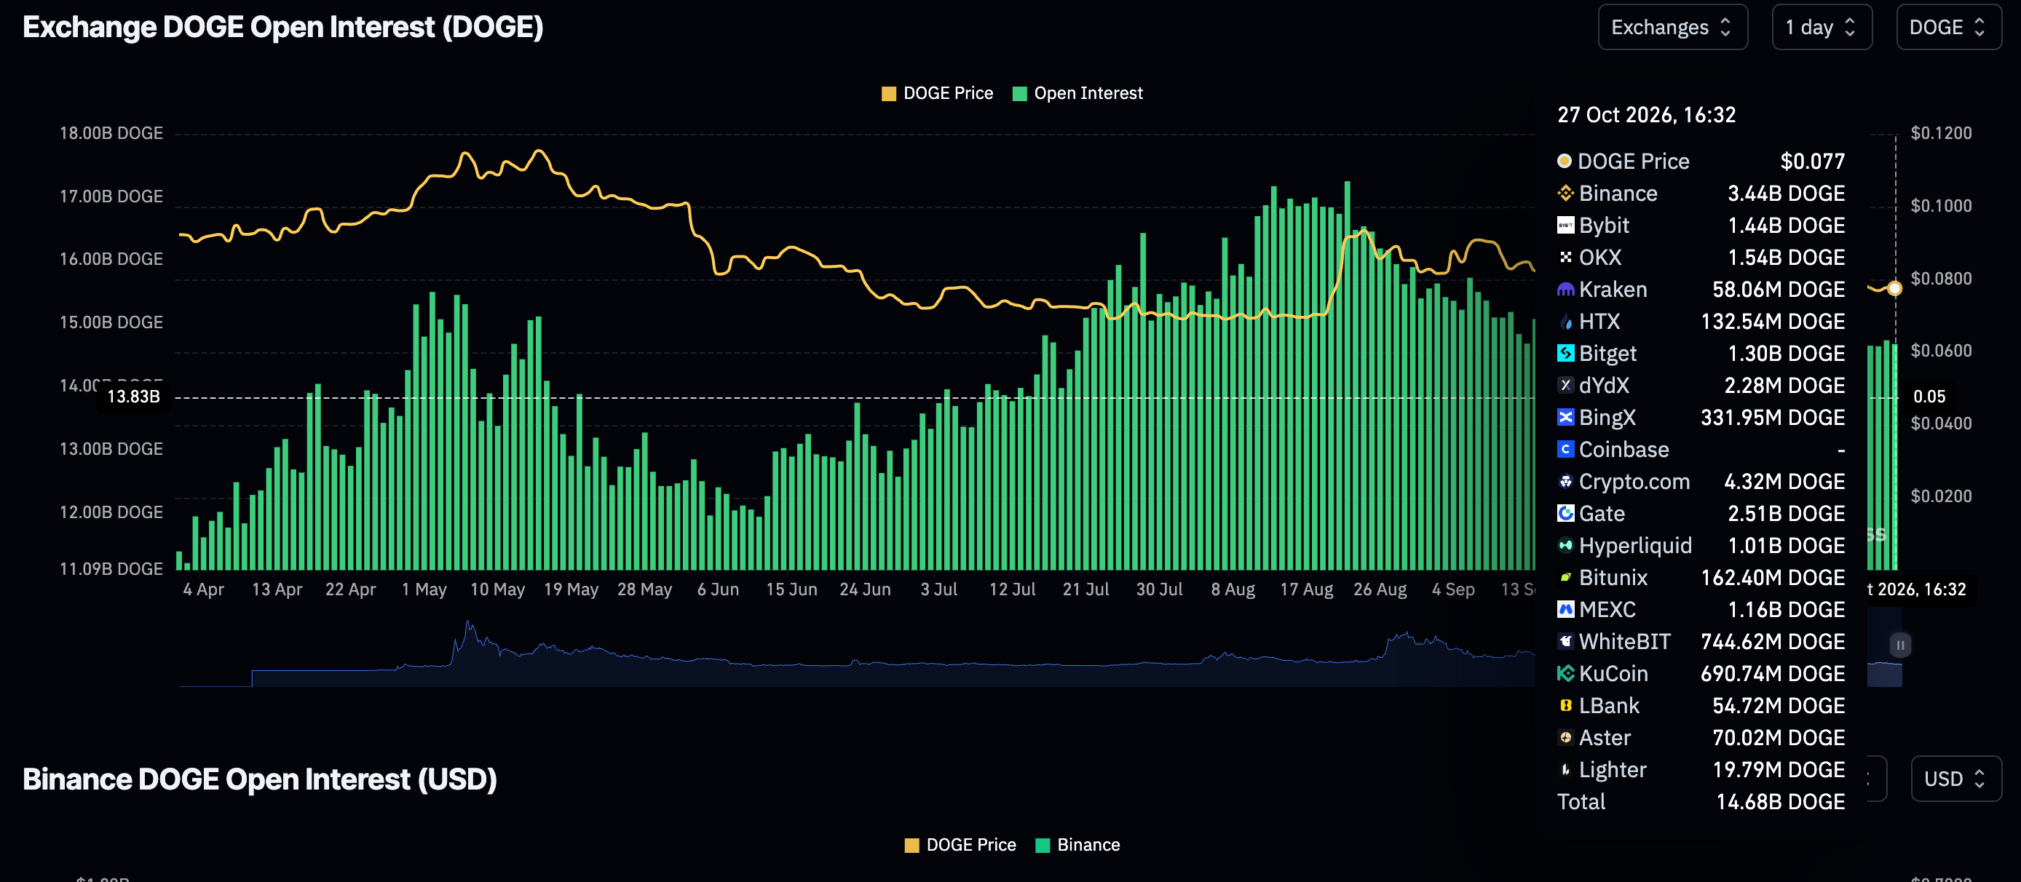Click the Bitget logo icon

coord(1565,353)
